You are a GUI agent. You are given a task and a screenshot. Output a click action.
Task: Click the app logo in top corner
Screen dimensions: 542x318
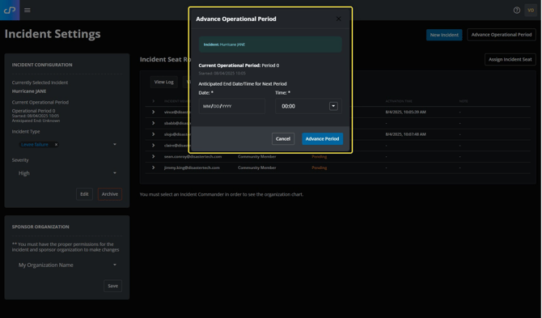point(10,10)
